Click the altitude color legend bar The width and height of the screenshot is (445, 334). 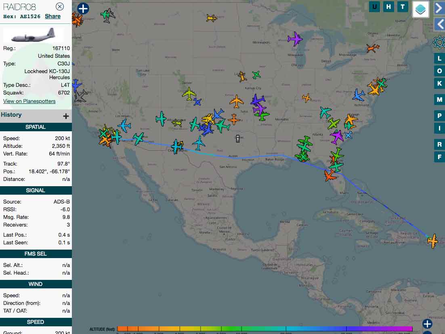tap(264, 329)
